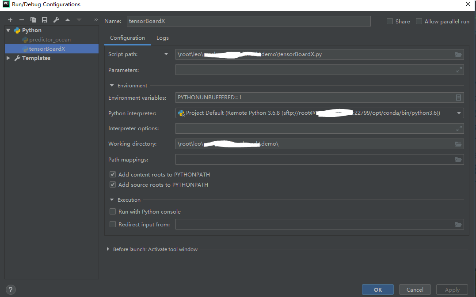The height and width of the screenshot is (297, 476).
Task: Remove selected configuration with minus icon
Action: [22, 20]
